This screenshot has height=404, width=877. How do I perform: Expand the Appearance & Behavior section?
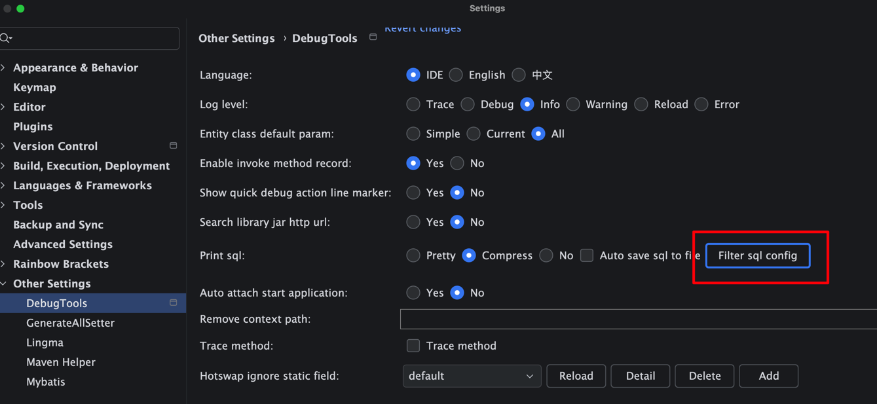click(5, 67)
